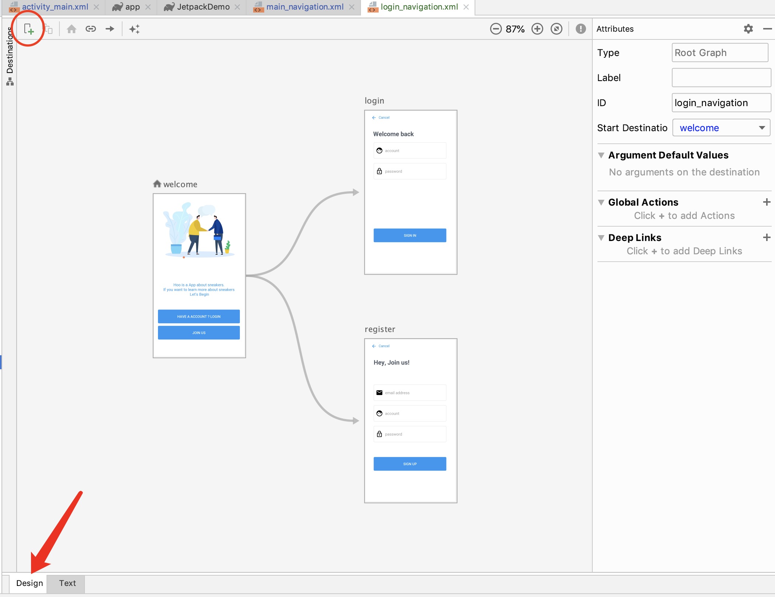Screen dimensions: 775x597
Task: Click inside the Label input field
Action: pos(721,78)
